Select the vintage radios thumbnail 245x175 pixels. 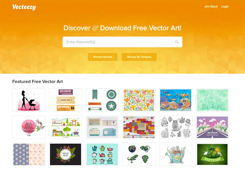click(102, 127)
